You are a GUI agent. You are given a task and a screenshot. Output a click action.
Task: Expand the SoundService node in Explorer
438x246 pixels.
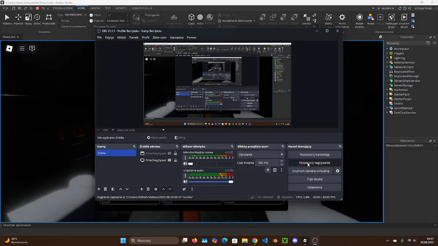[x=387, y=108]
